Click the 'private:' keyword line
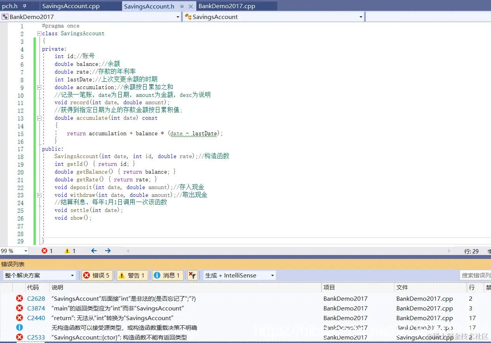Screen dimensions: 491x343 [54, 49]
